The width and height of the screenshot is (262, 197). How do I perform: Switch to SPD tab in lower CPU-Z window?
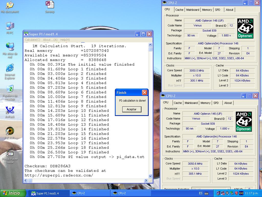tap(216, 103)
